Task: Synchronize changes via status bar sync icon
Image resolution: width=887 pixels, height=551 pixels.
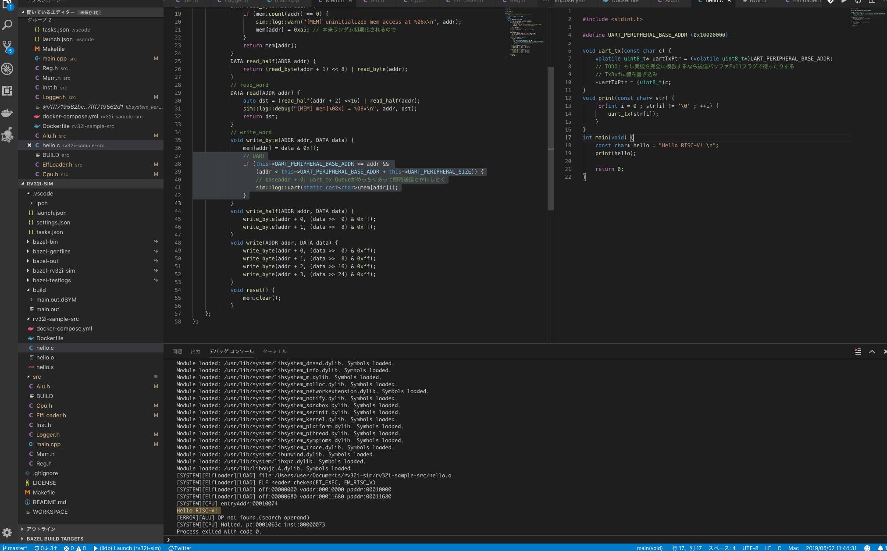Action: (46, 548)
